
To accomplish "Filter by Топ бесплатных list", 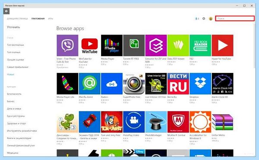I will pyautogui.click(x=16, y=45).
